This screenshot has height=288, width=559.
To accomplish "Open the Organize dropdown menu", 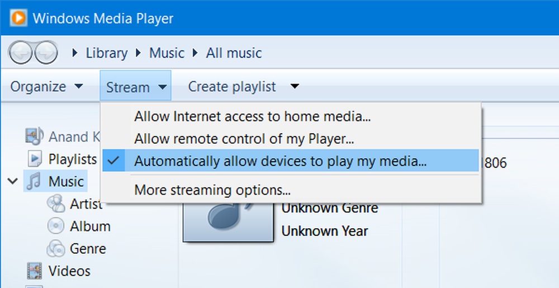I will pos(46,87).
